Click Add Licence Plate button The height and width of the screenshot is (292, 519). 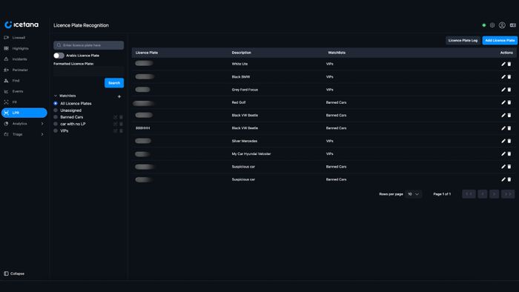point(500,40)
